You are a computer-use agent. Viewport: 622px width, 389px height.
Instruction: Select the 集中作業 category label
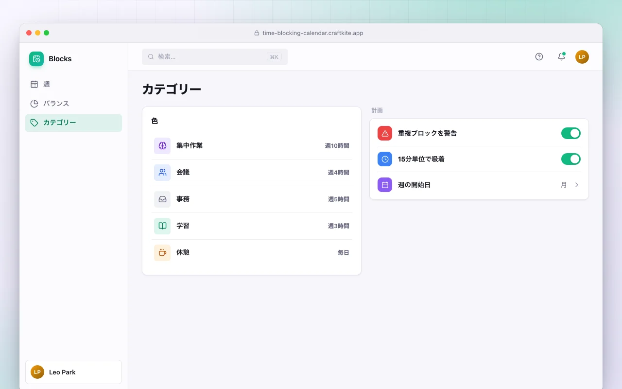click(190, 146)
